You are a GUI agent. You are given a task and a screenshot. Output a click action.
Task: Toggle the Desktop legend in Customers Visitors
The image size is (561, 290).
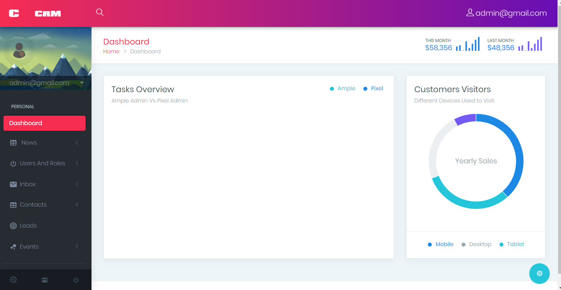[x=476, y=244]
